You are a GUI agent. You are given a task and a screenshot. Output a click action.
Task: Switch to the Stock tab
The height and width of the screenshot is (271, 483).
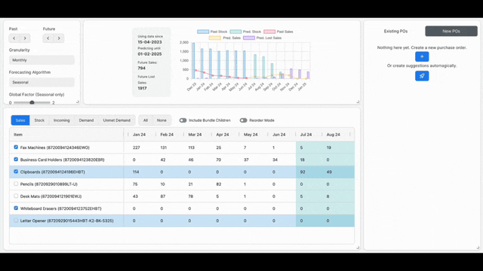(39, 120)
